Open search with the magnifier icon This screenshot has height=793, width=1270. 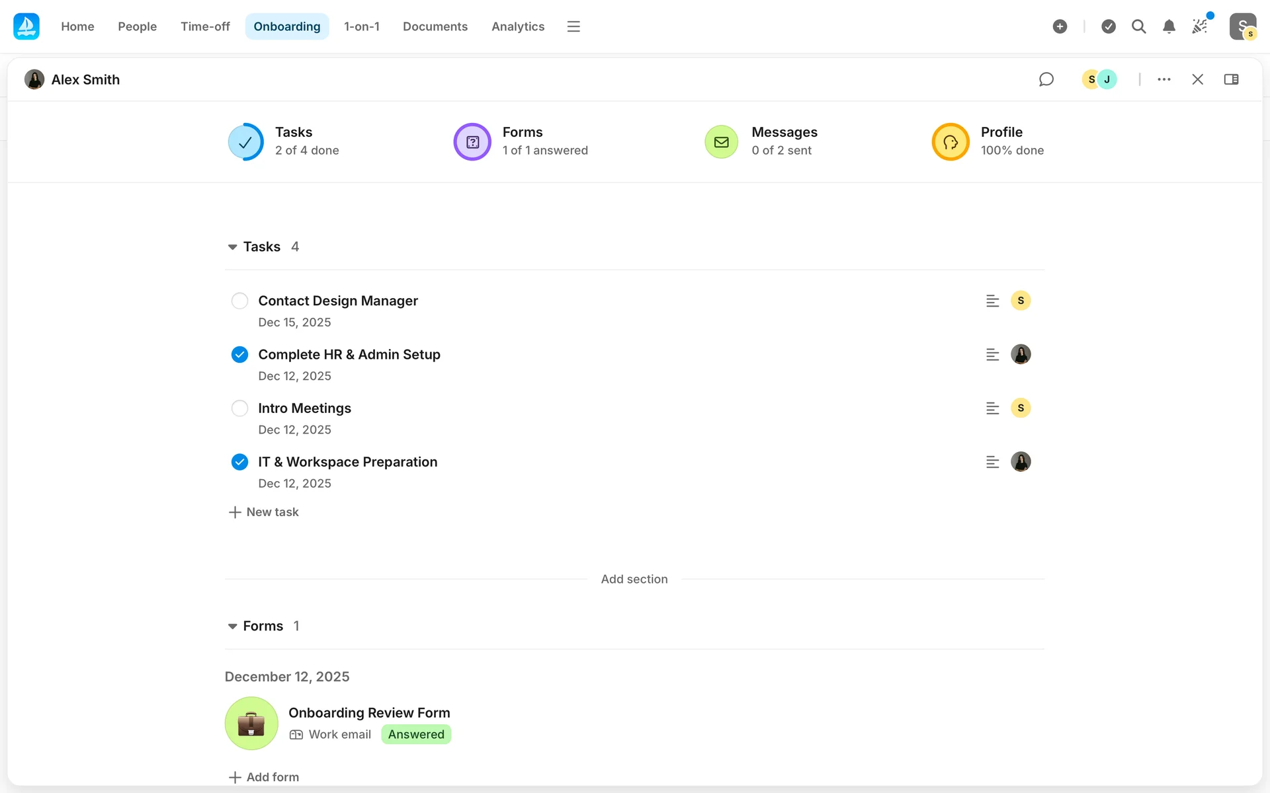tap(1138, 26)
